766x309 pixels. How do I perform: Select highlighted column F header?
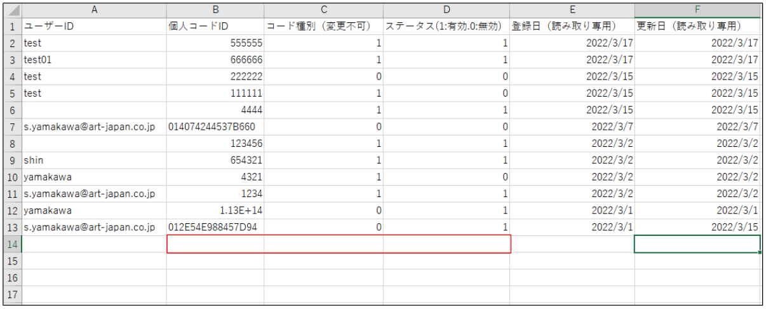tap(697, 10)
